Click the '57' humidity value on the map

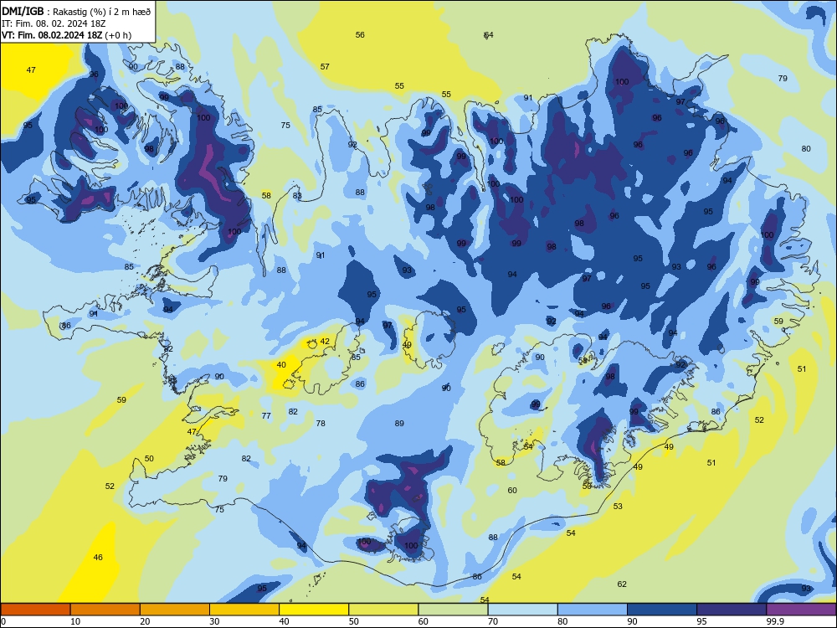point(325,67)
